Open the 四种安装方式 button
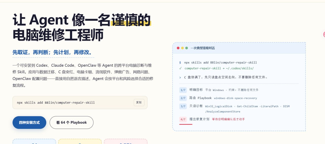The width and height of the screenshot is (325, 144). (x=29, y=122)
